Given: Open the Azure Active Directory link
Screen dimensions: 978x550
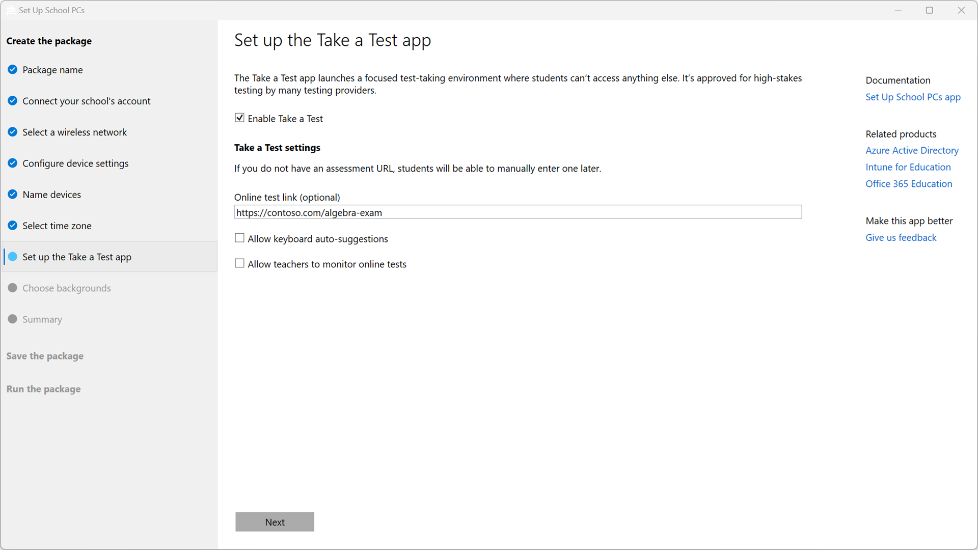Looking at the screenshot, I should (912, 150).
